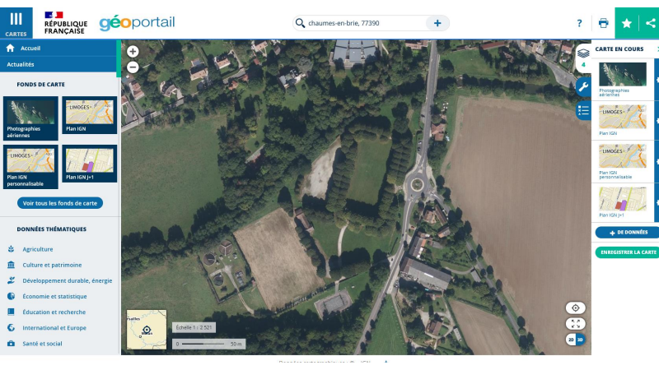Click Voir tous les fonds de carte

coord(60,203)
